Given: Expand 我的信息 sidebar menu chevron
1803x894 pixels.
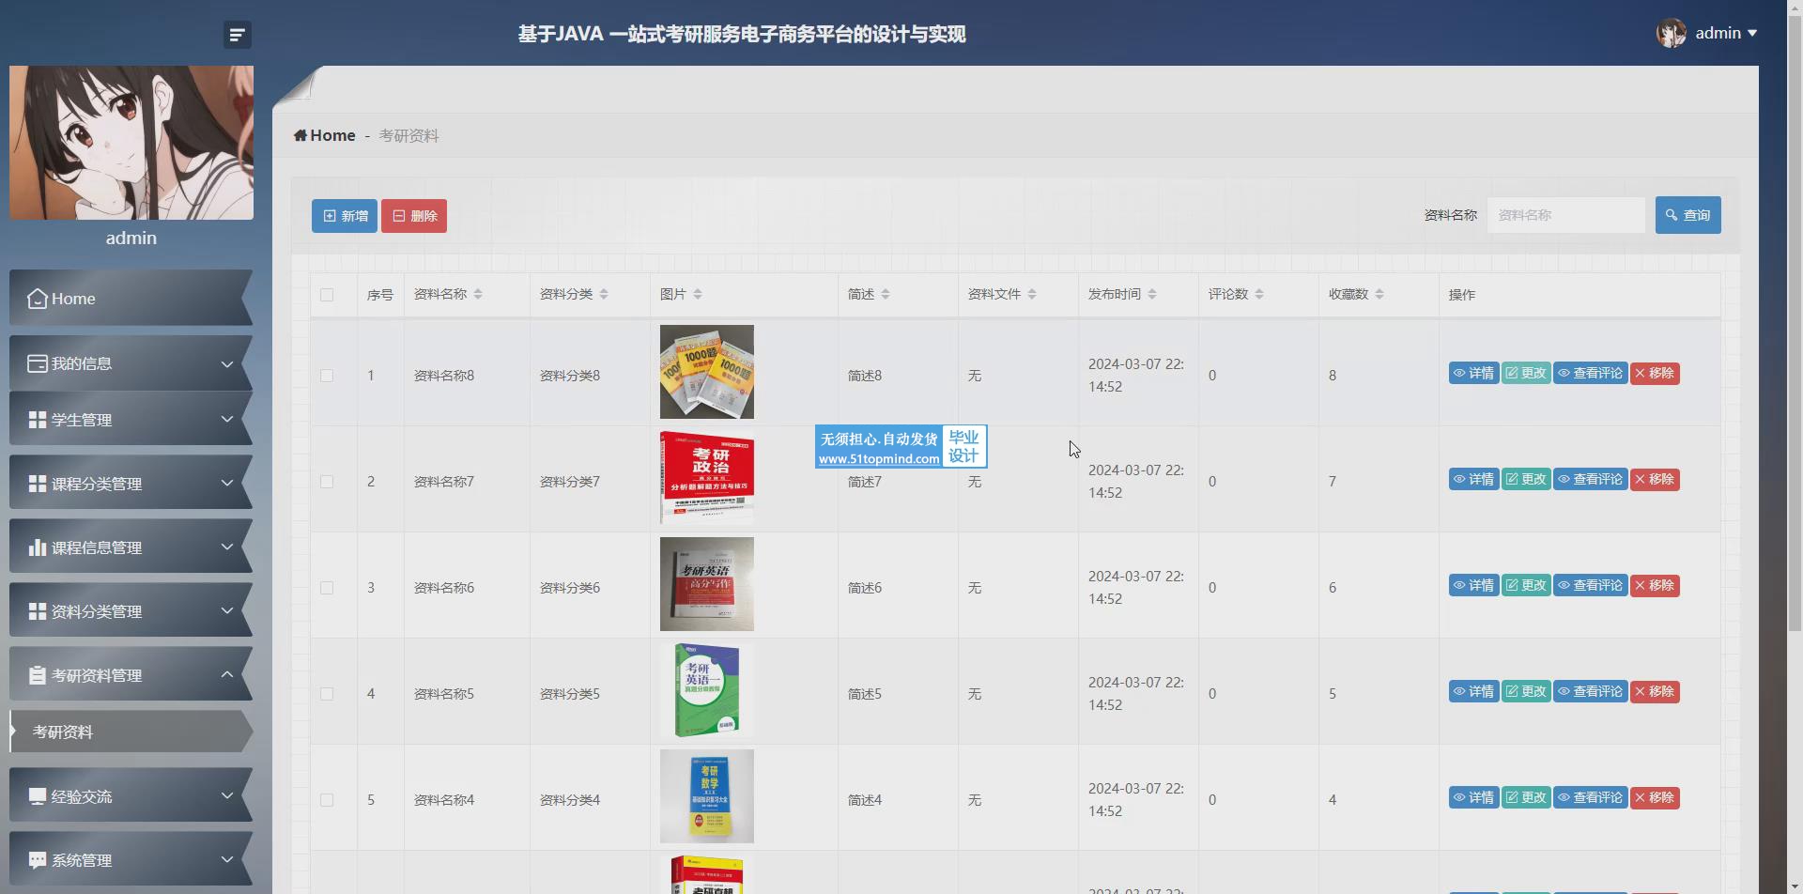Looking at the screenshot, I should pos(226,364).
